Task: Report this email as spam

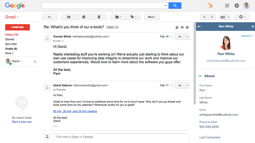Action: click(x=84, y=17)
